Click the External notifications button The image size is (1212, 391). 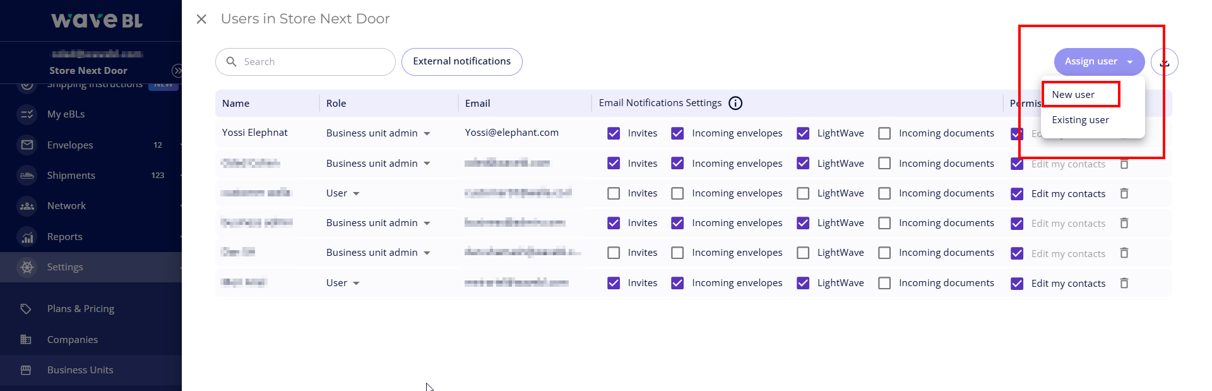[x=462, y=62]
